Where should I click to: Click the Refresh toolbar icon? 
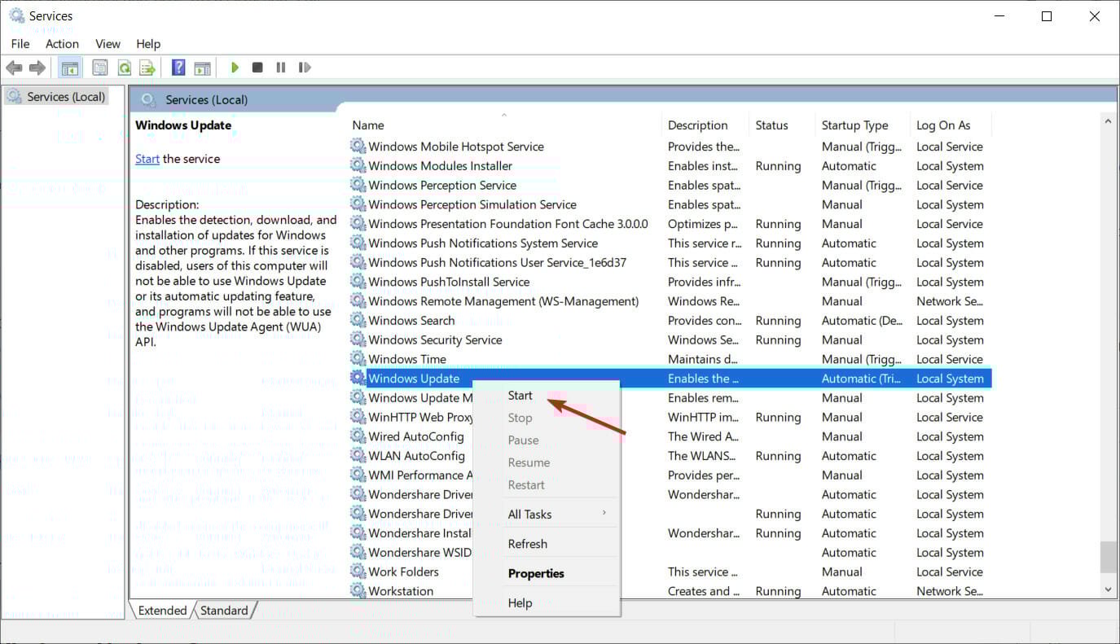(x=125, y=68)
